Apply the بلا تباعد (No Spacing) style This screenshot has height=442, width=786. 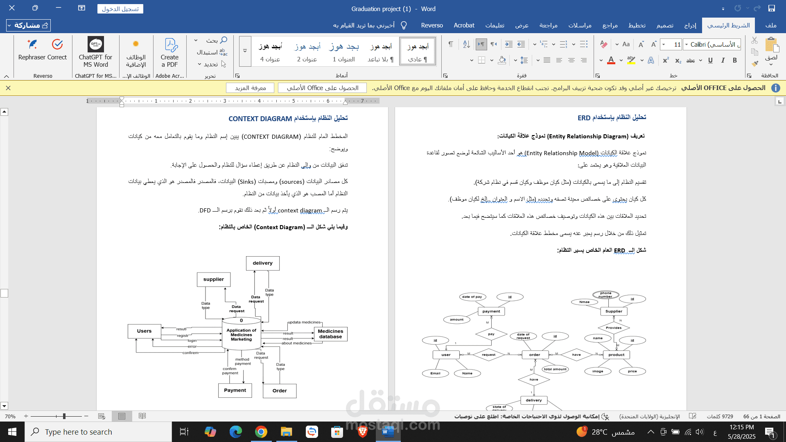[x=381, y=52]
